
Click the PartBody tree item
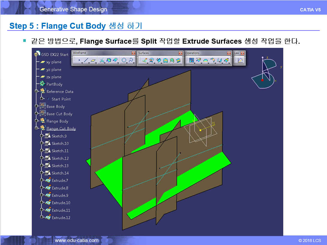click(54, 84)
